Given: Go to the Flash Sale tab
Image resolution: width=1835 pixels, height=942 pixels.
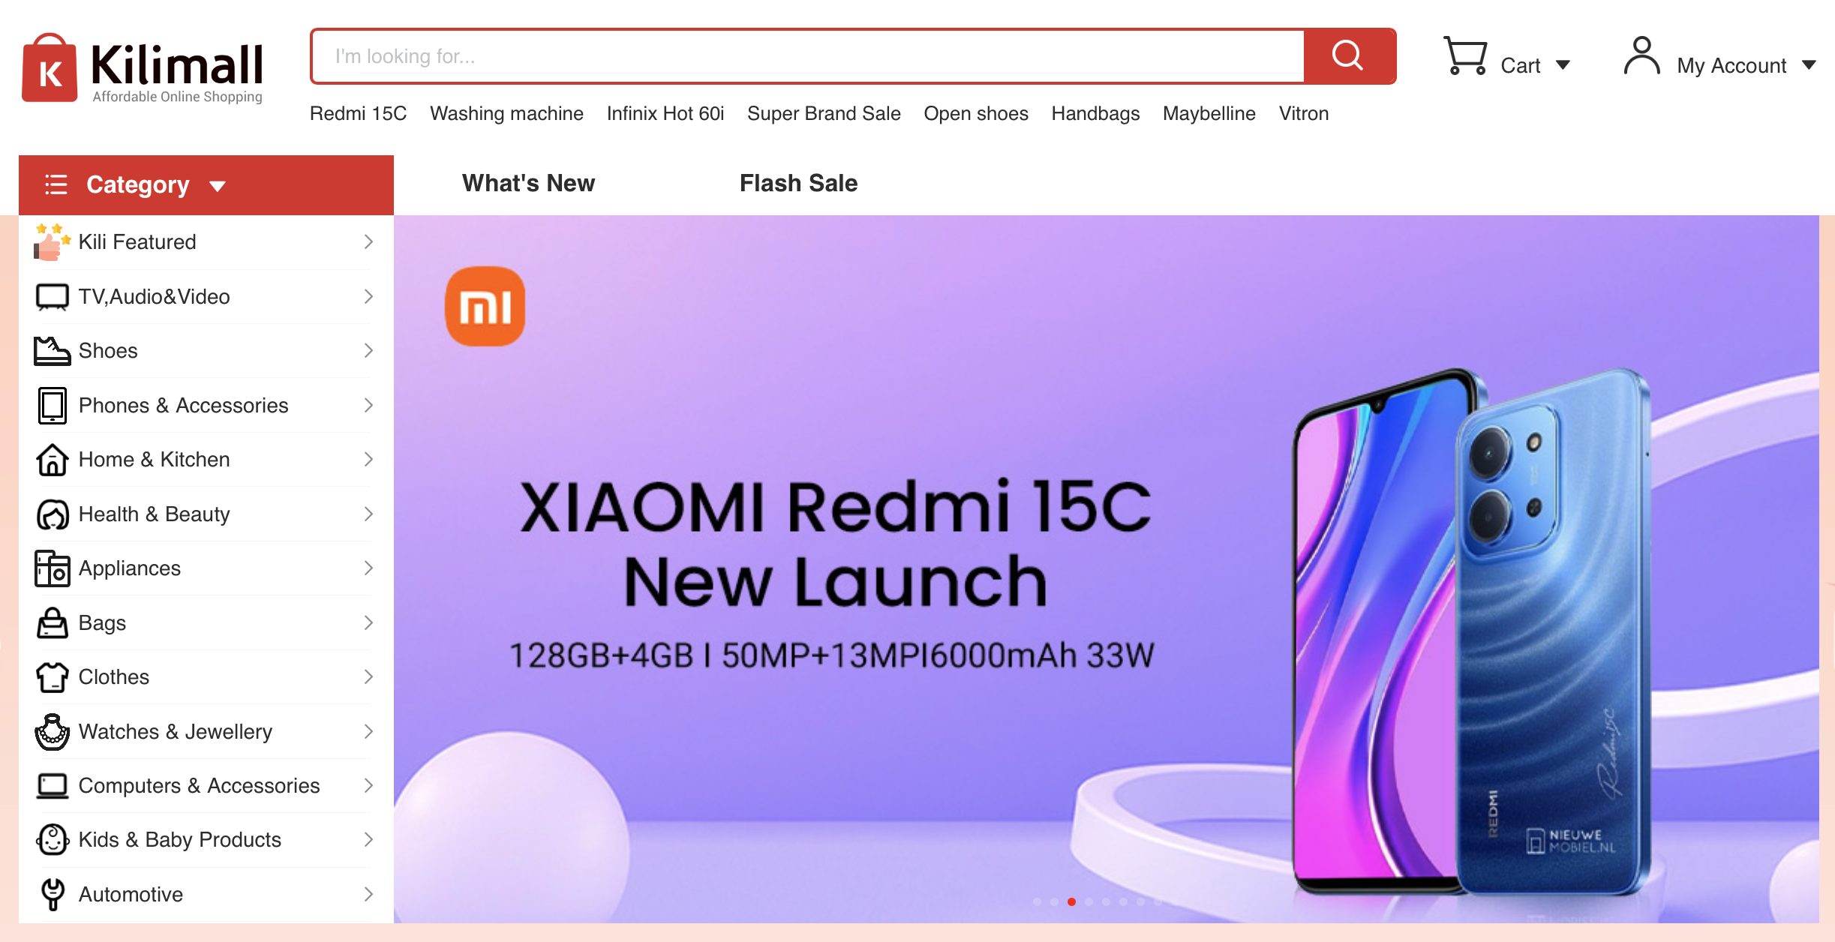Looking at the screenshot, I should tap(798, 183).
